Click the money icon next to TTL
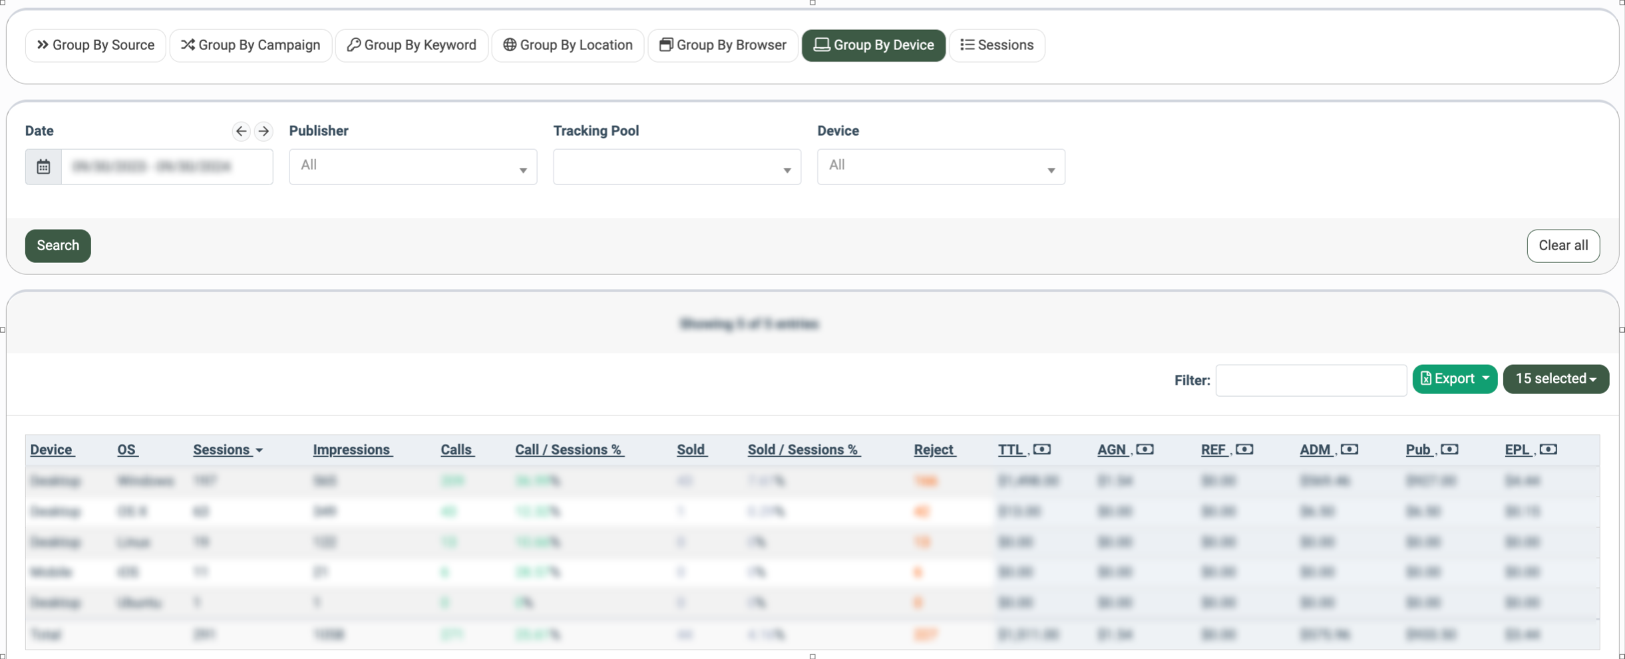The height and width of the screenshot is (659, 1625). [x=1042, y=449]
